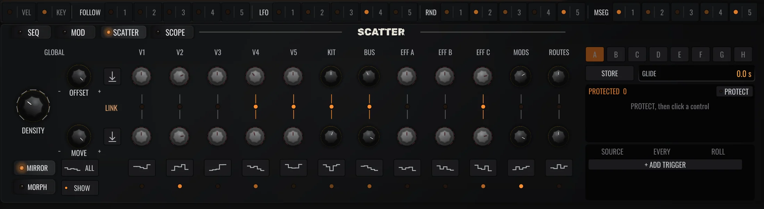Select LFO 4 modulator
This screenshot has width=764, height=209.
click(373, 12)
